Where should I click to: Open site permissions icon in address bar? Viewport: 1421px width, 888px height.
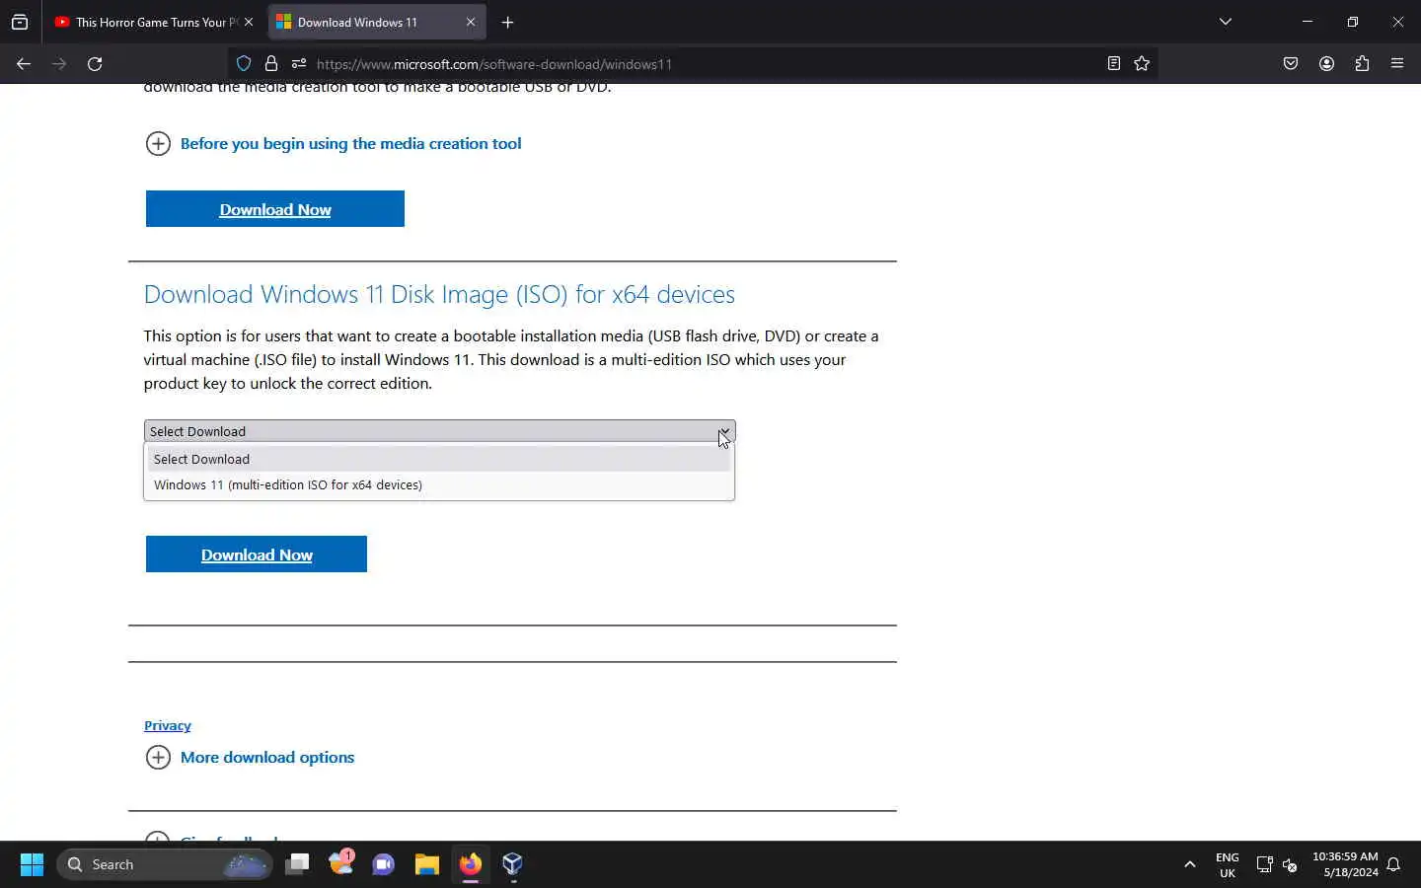(299, 64)
